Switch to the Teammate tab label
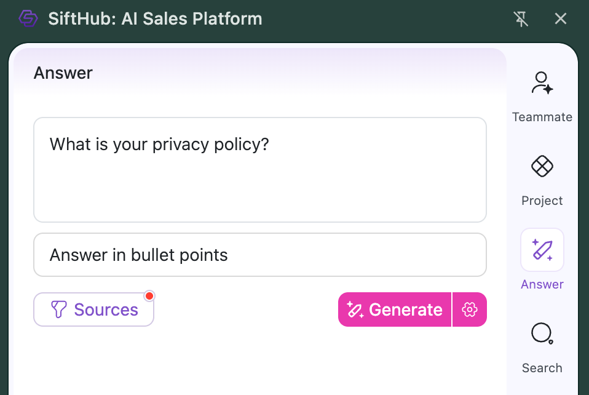The image size is (589, 395). pos(542,117)
